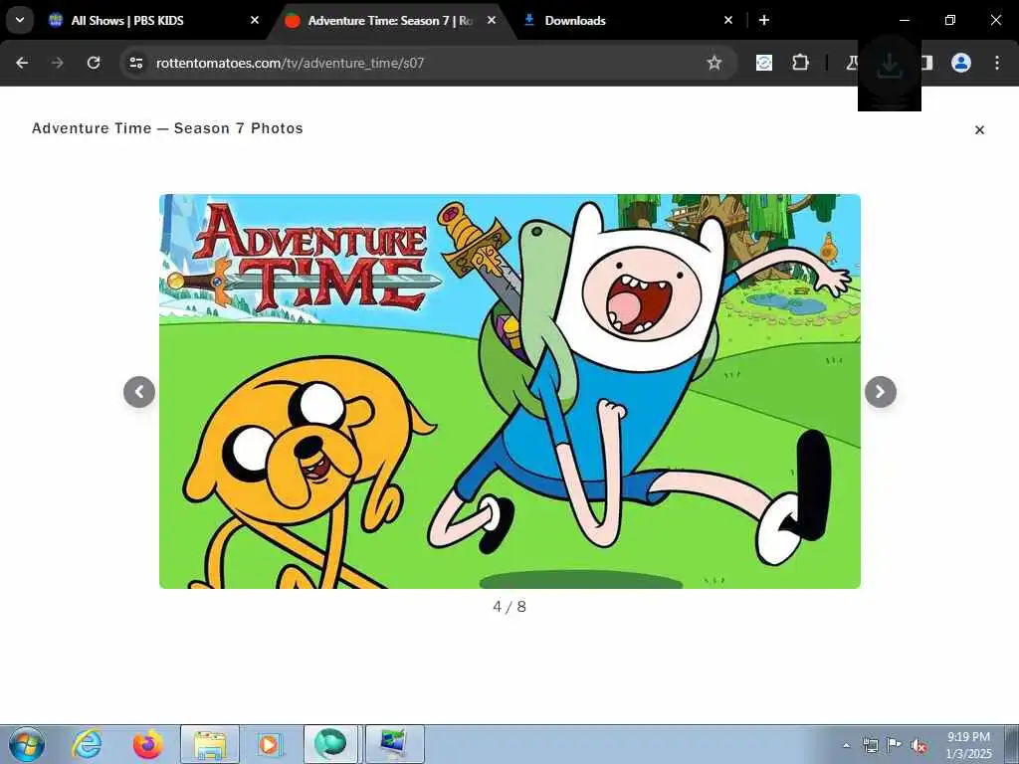
Task: Click the muted volume speaker icon
Action: (x=918, y=746)
